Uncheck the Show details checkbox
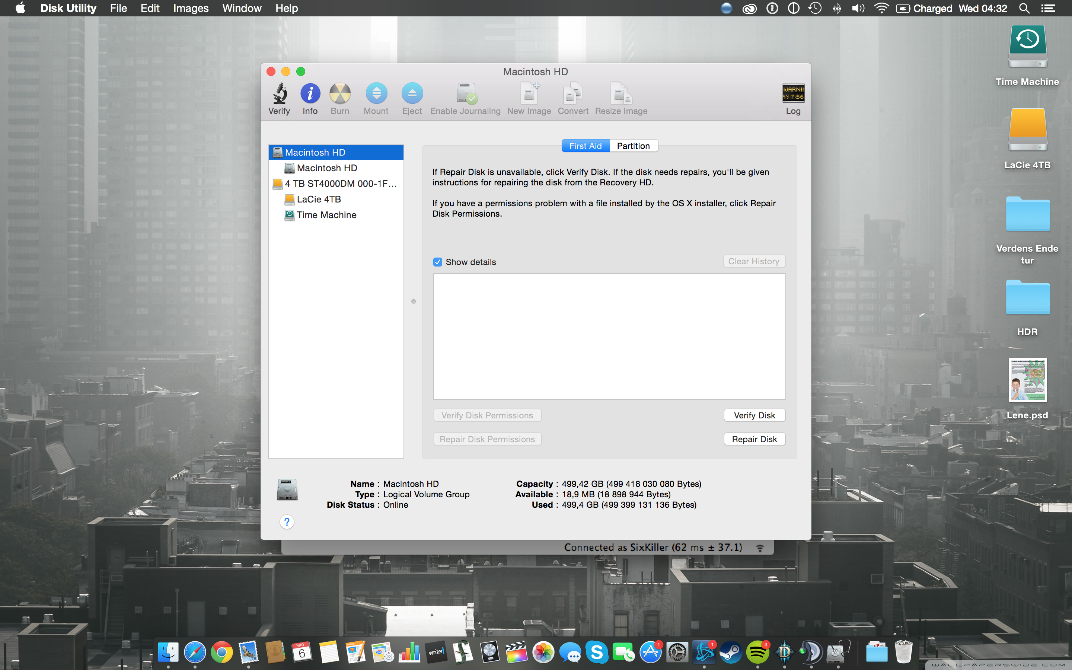1072x670 pixels. [438, 262]
